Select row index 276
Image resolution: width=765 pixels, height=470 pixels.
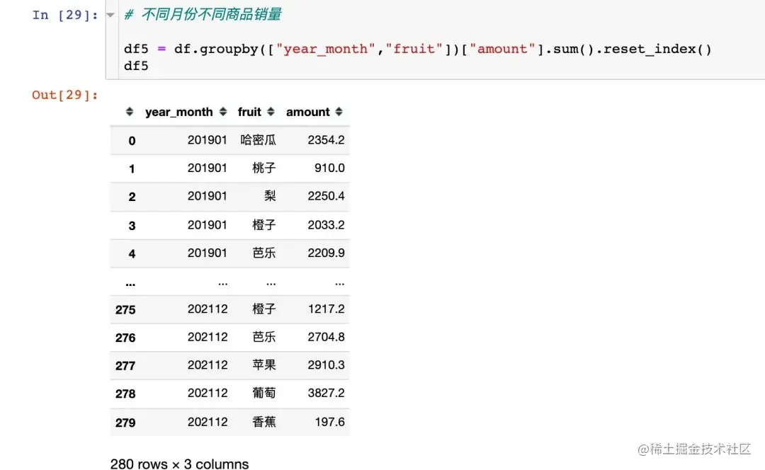point(125,338)
